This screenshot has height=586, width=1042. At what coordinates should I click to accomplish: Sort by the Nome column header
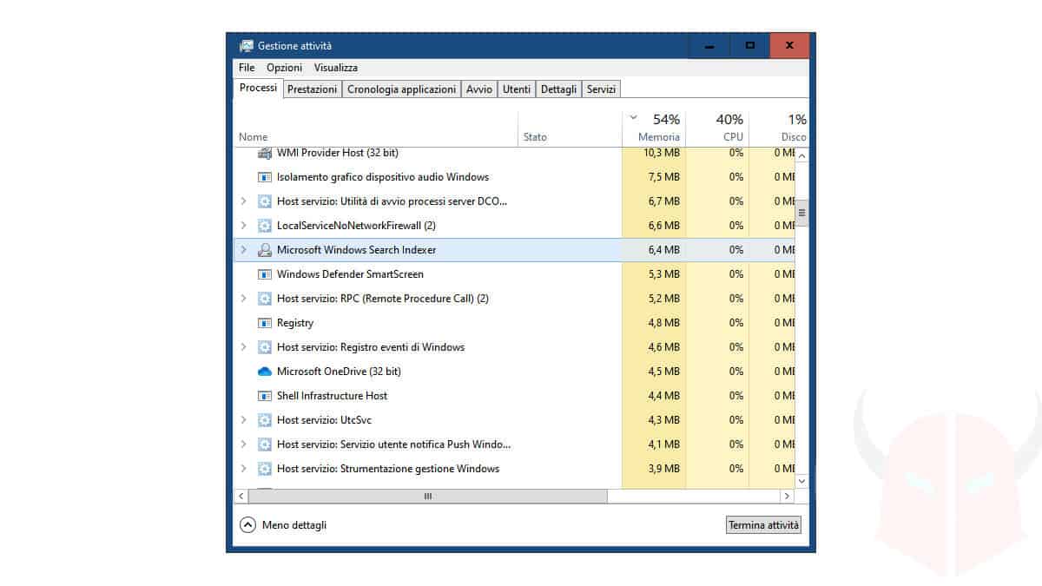376,128
